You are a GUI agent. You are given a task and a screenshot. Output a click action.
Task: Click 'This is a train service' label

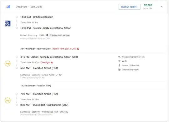point(59,35)
